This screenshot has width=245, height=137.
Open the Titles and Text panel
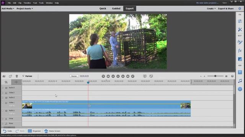[240, 72]
